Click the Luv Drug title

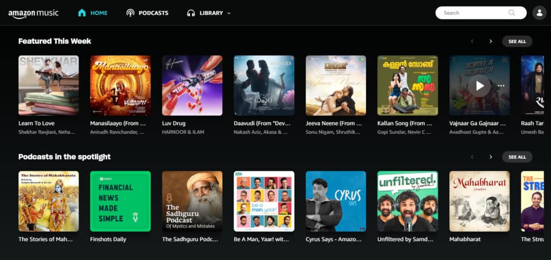(x=174, y=124)
